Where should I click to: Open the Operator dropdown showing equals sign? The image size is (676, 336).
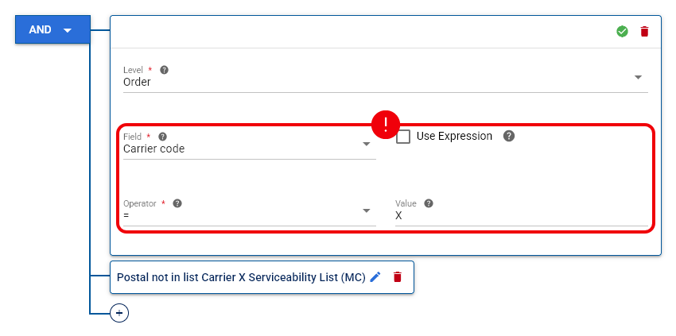(249, 215)
